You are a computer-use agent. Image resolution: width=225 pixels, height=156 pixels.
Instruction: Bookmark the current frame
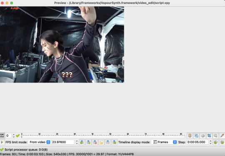pos(88,142)
